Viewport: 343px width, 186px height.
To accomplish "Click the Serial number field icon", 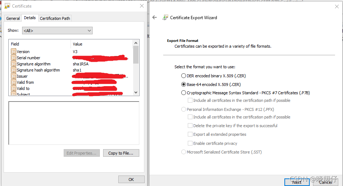I will coord(13,58).
